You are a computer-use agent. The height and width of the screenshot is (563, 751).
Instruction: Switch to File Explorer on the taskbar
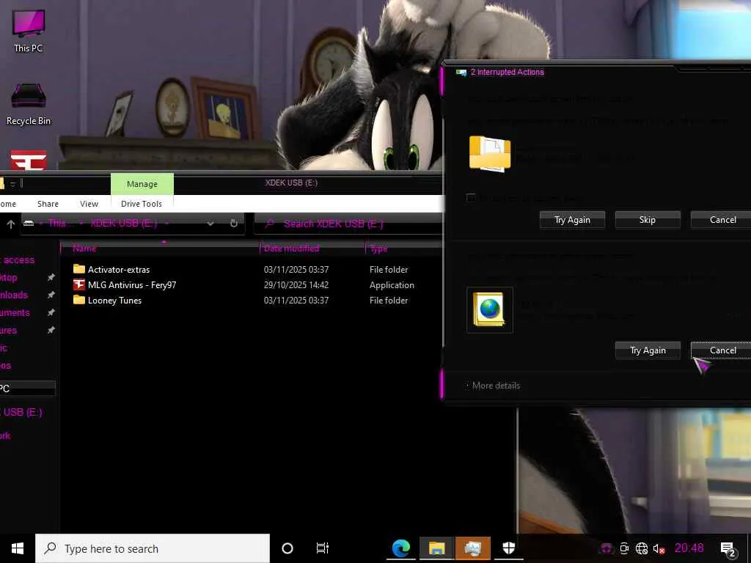(436, 548)
